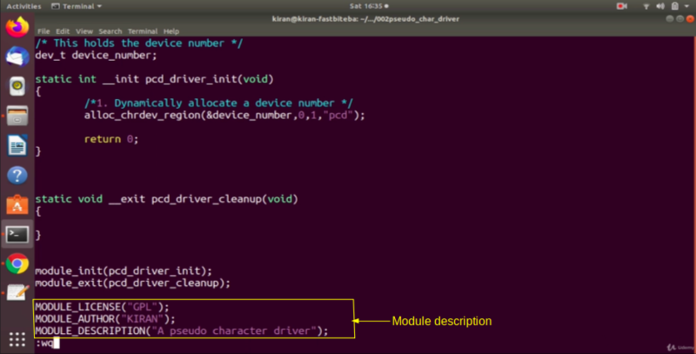Open the network status icon
This screenshot has height=354, width=696.
[x=646, y=6]
